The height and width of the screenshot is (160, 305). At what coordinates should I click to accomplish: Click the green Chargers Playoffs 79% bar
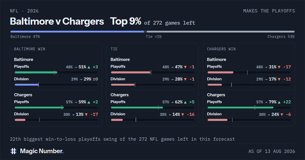click(240, 107)
